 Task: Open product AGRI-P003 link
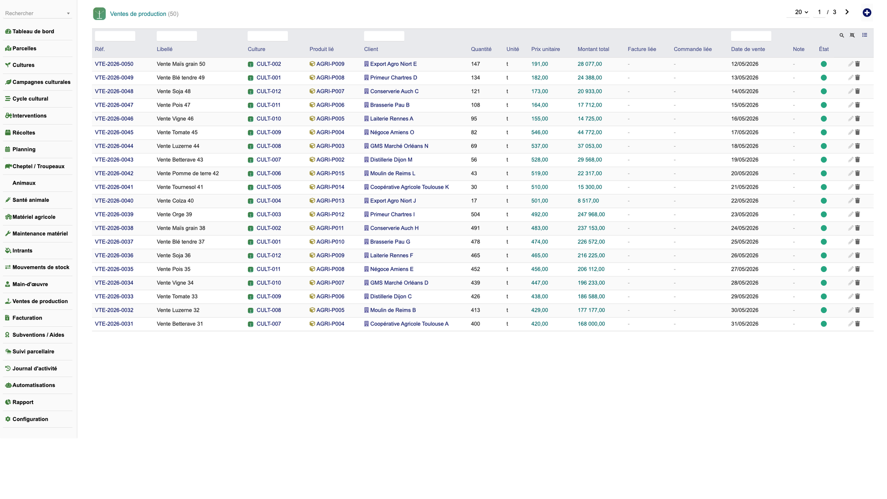pos(330,146)
